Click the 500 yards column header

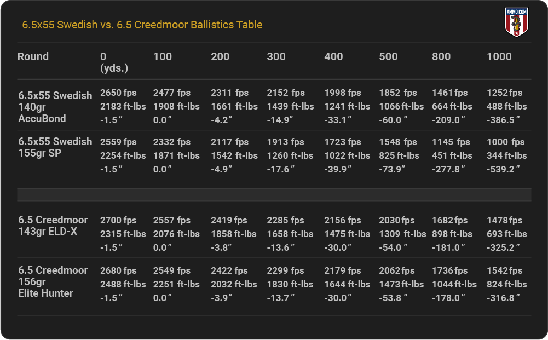coord(388,56)
